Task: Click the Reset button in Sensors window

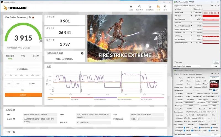Action: point(216,62)
